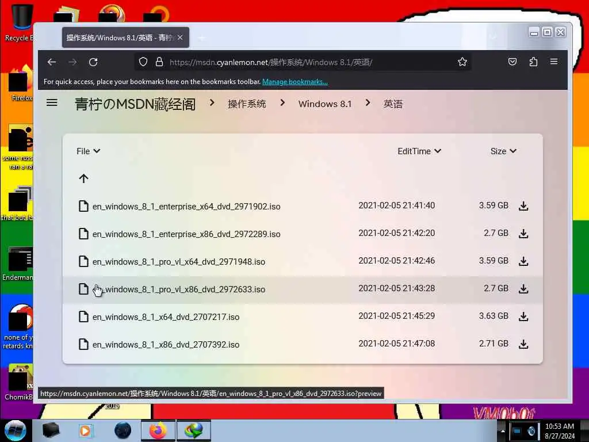This screenshot has width=589, height=442.
Task: Sort the list by Size
Action: click(x=503, y=151)
